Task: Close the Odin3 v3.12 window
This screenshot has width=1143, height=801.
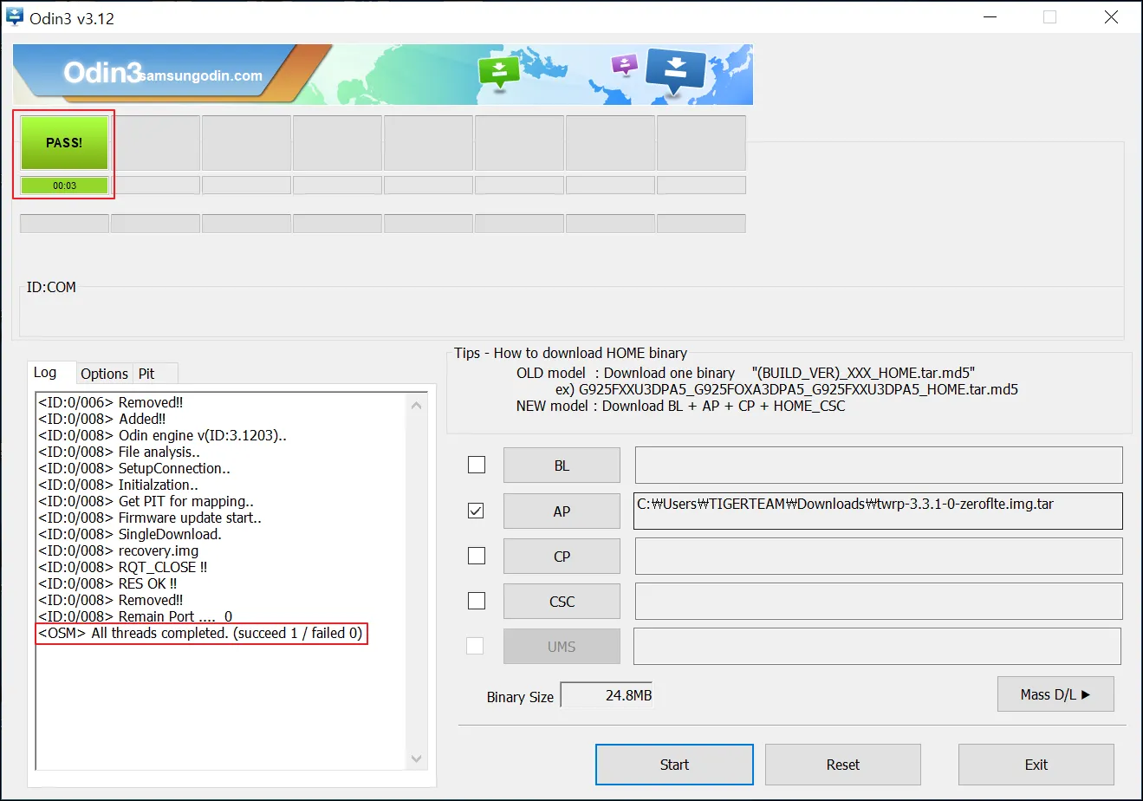Action: [x=1111, y=17]
